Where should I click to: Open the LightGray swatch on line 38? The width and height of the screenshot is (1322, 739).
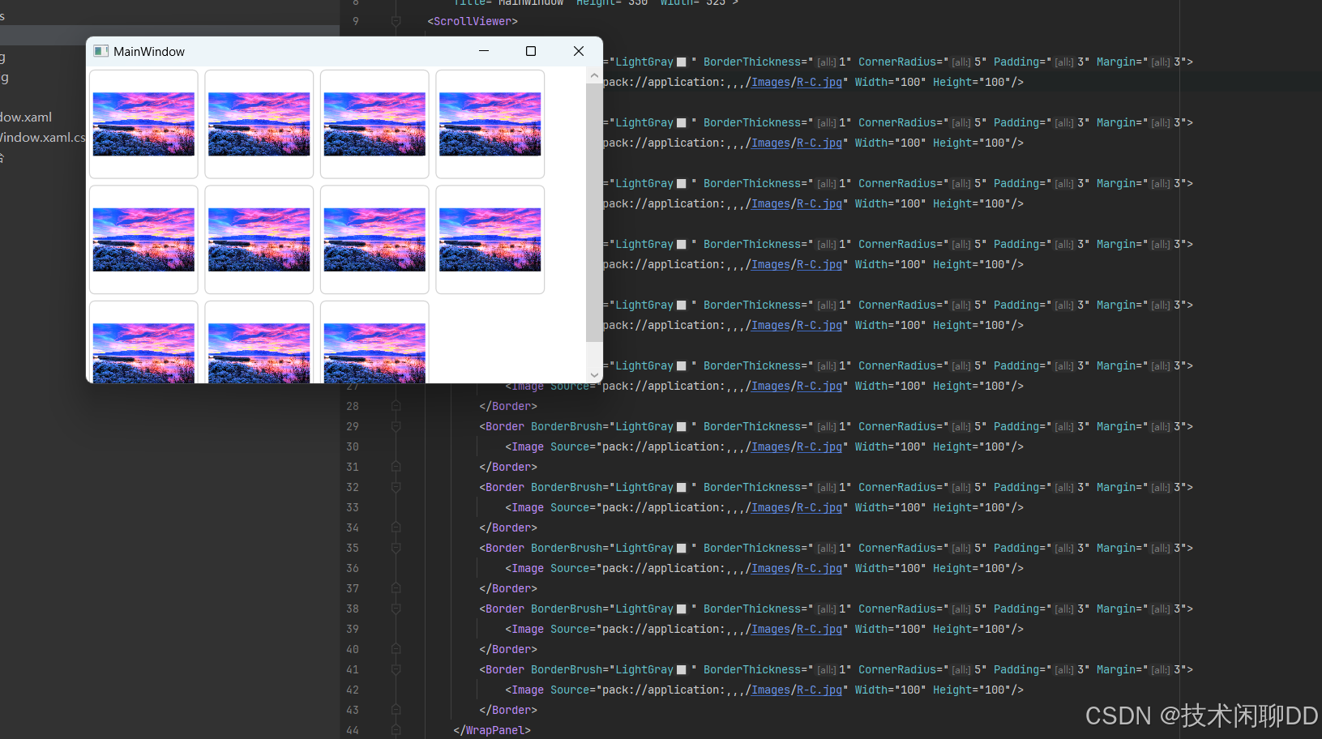(x=682, y=609)
